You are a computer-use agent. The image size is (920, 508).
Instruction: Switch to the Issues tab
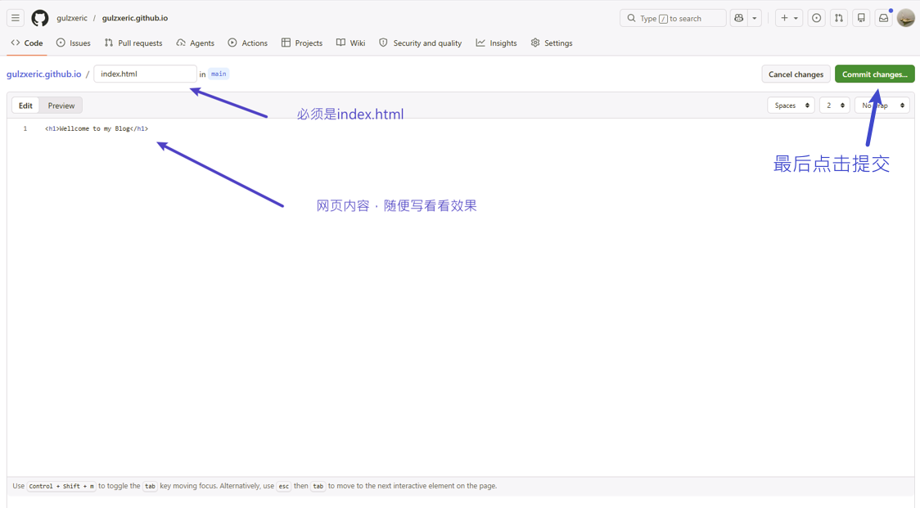coord(74,43)
